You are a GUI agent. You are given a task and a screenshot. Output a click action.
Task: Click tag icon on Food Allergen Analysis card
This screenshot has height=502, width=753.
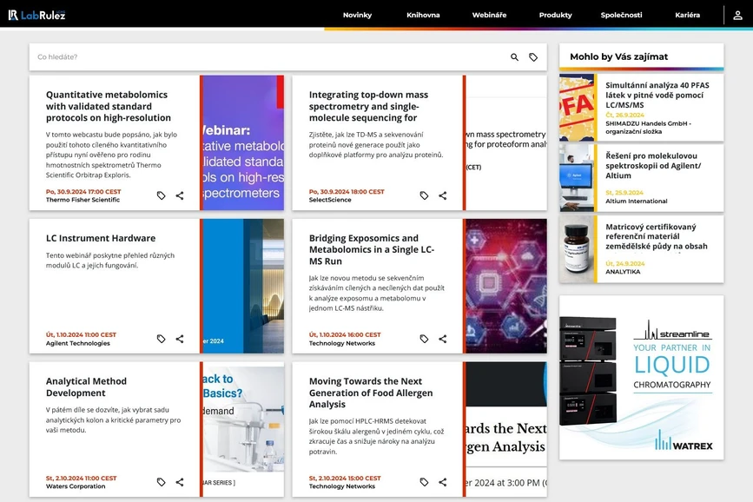[424, 482]
